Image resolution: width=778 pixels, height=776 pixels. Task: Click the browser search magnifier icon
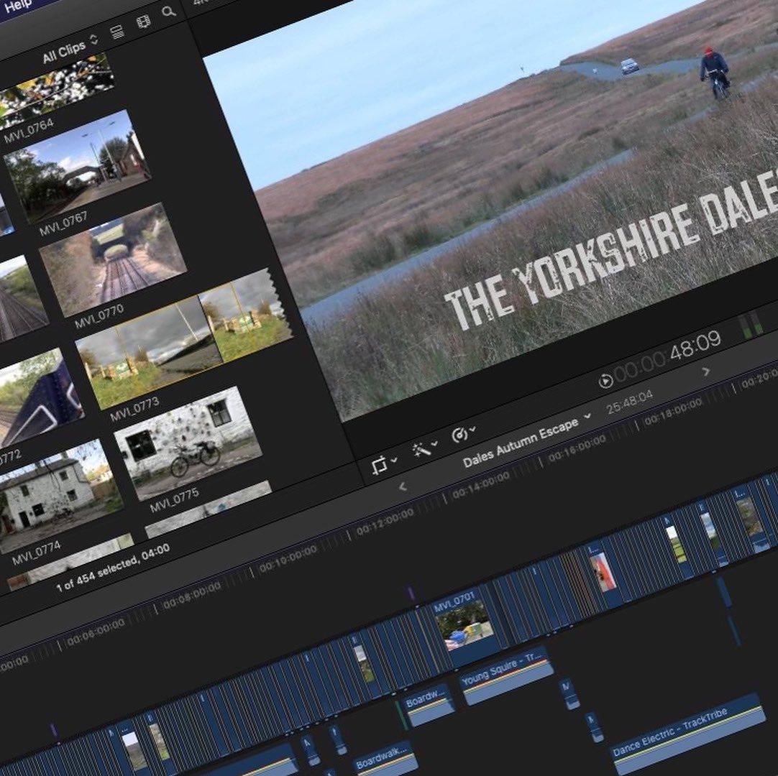[169, 11]
